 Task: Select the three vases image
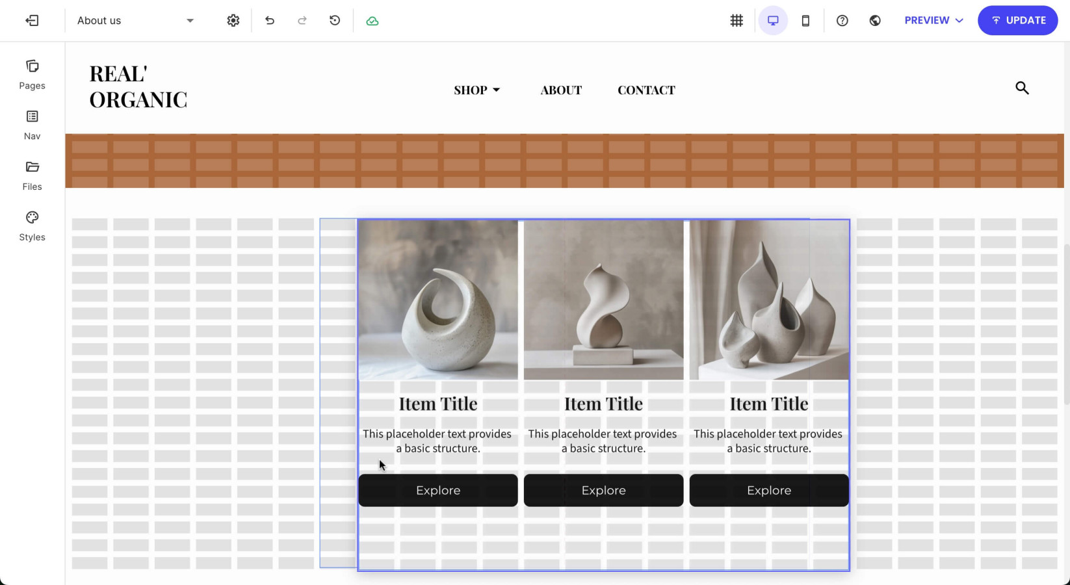pyautogui.click(x=769, y=300)
